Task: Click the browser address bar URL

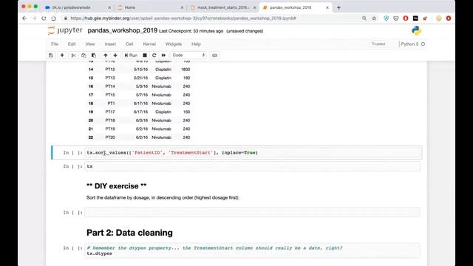Action: [x=183, y=18]
